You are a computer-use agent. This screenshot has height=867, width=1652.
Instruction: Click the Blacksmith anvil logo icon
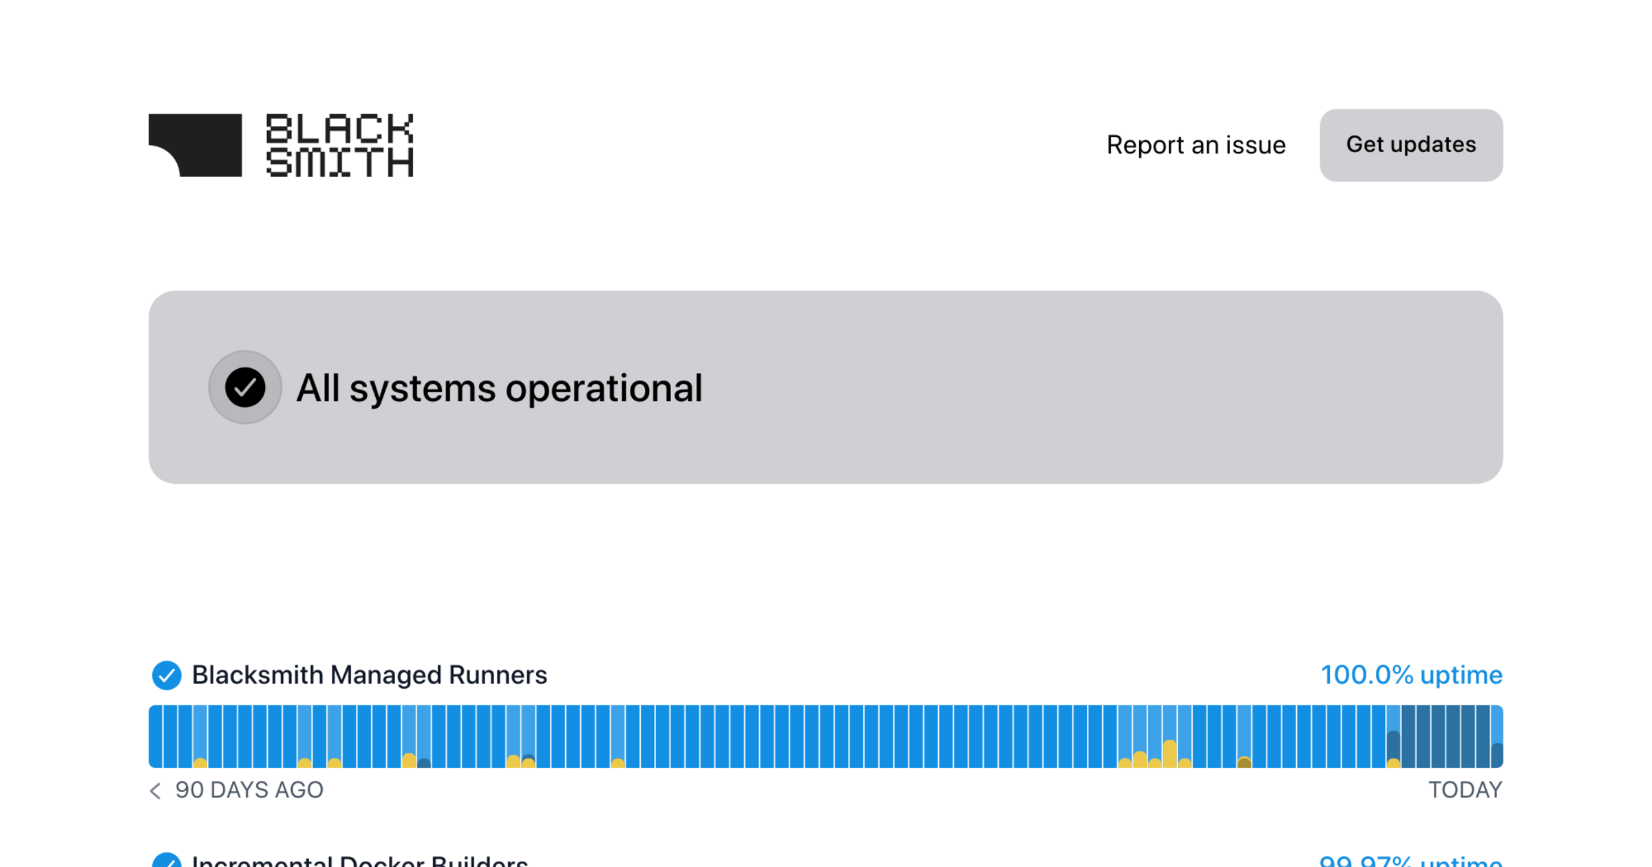[195, 145]
